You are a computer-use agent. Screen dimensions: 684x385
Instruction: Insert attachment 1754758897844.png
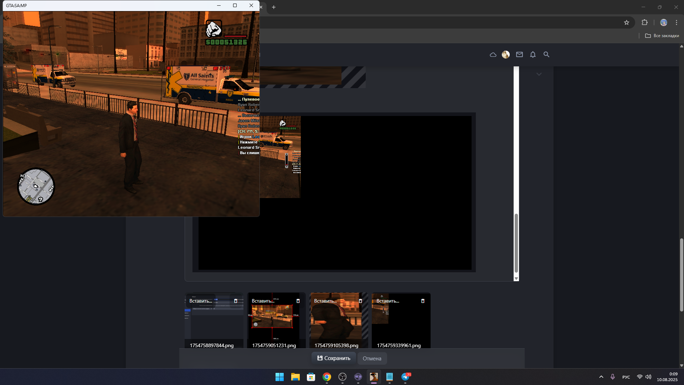pyautogui.click(x=201, y=301)
